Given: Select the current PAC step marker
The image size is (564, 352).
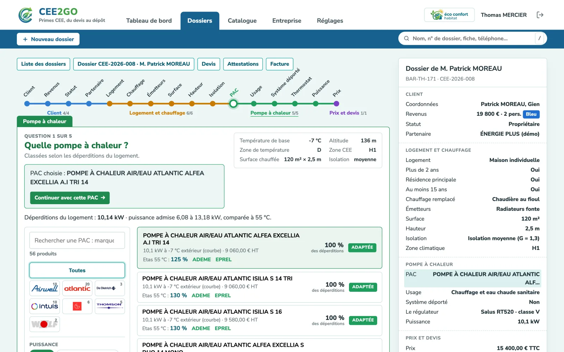Looking at the screenshot, I should (x=233, y=103).
